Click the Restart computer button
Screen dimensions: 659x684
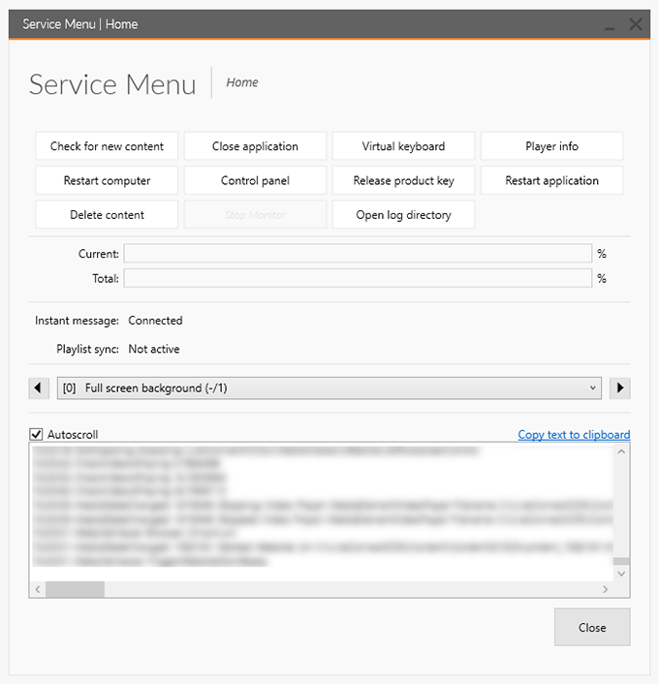(107, 180)
